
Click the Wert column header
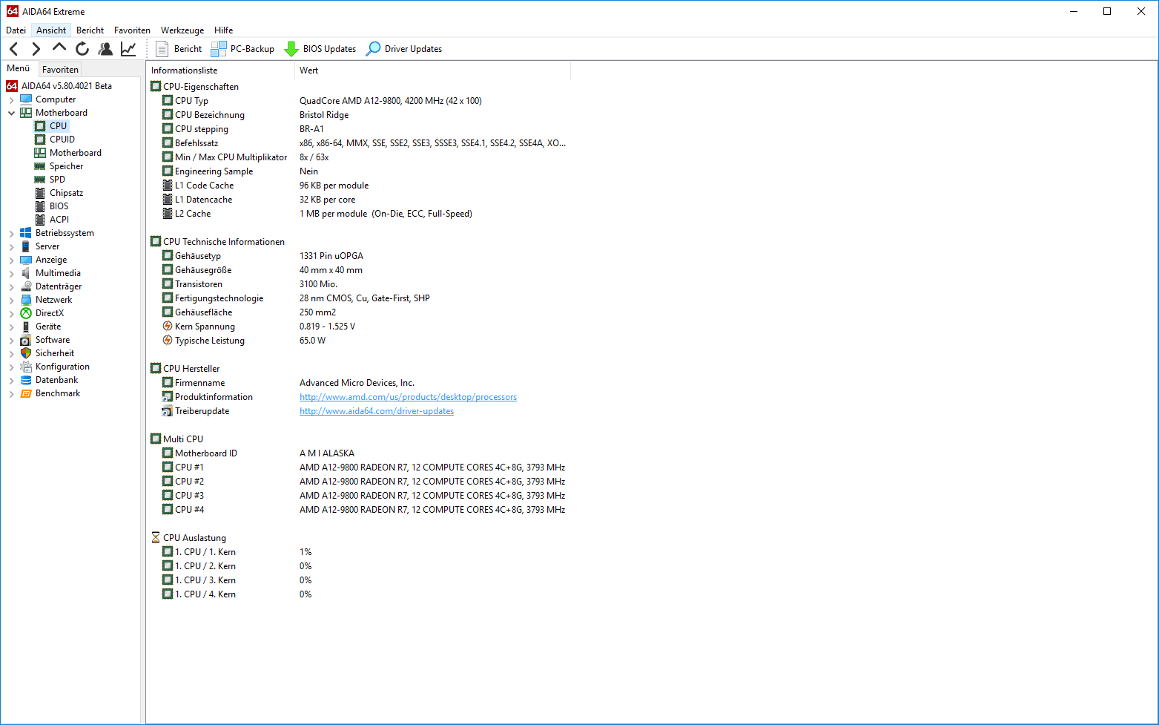point(309,70)
